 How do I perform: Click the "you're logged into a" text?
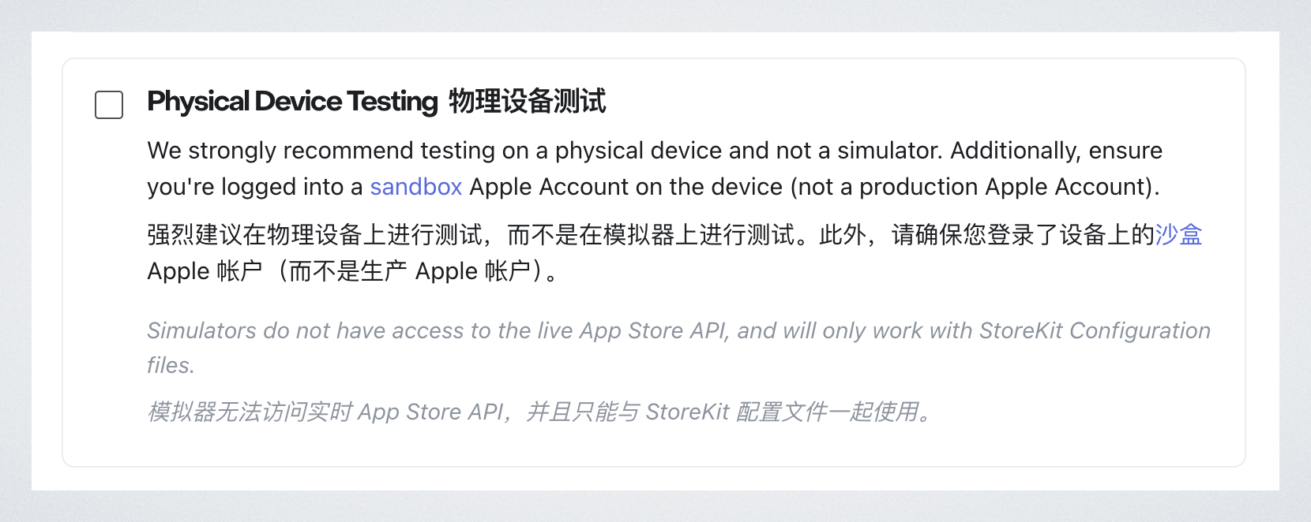pyautogui.click(x=254, y=187)
